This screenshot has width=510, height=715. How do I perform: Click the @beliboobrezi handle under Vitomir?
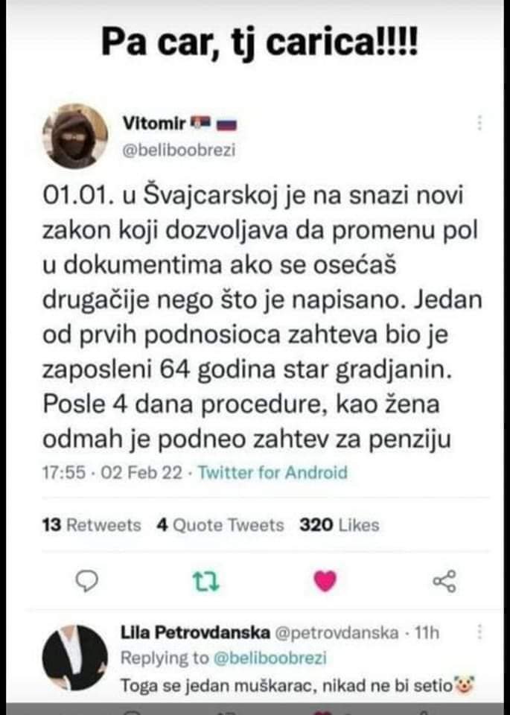tap(179, 150)
